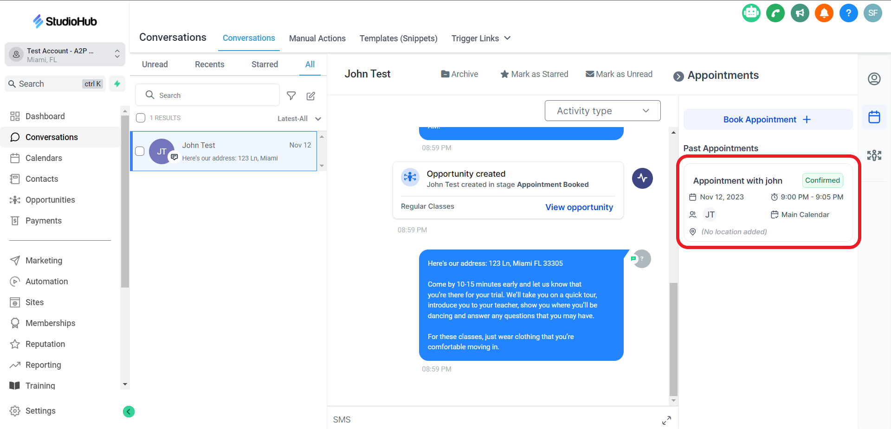The image size is (891, 429).
Task: Open the green chatbot icon in header
Action: (x=751, y=13)
